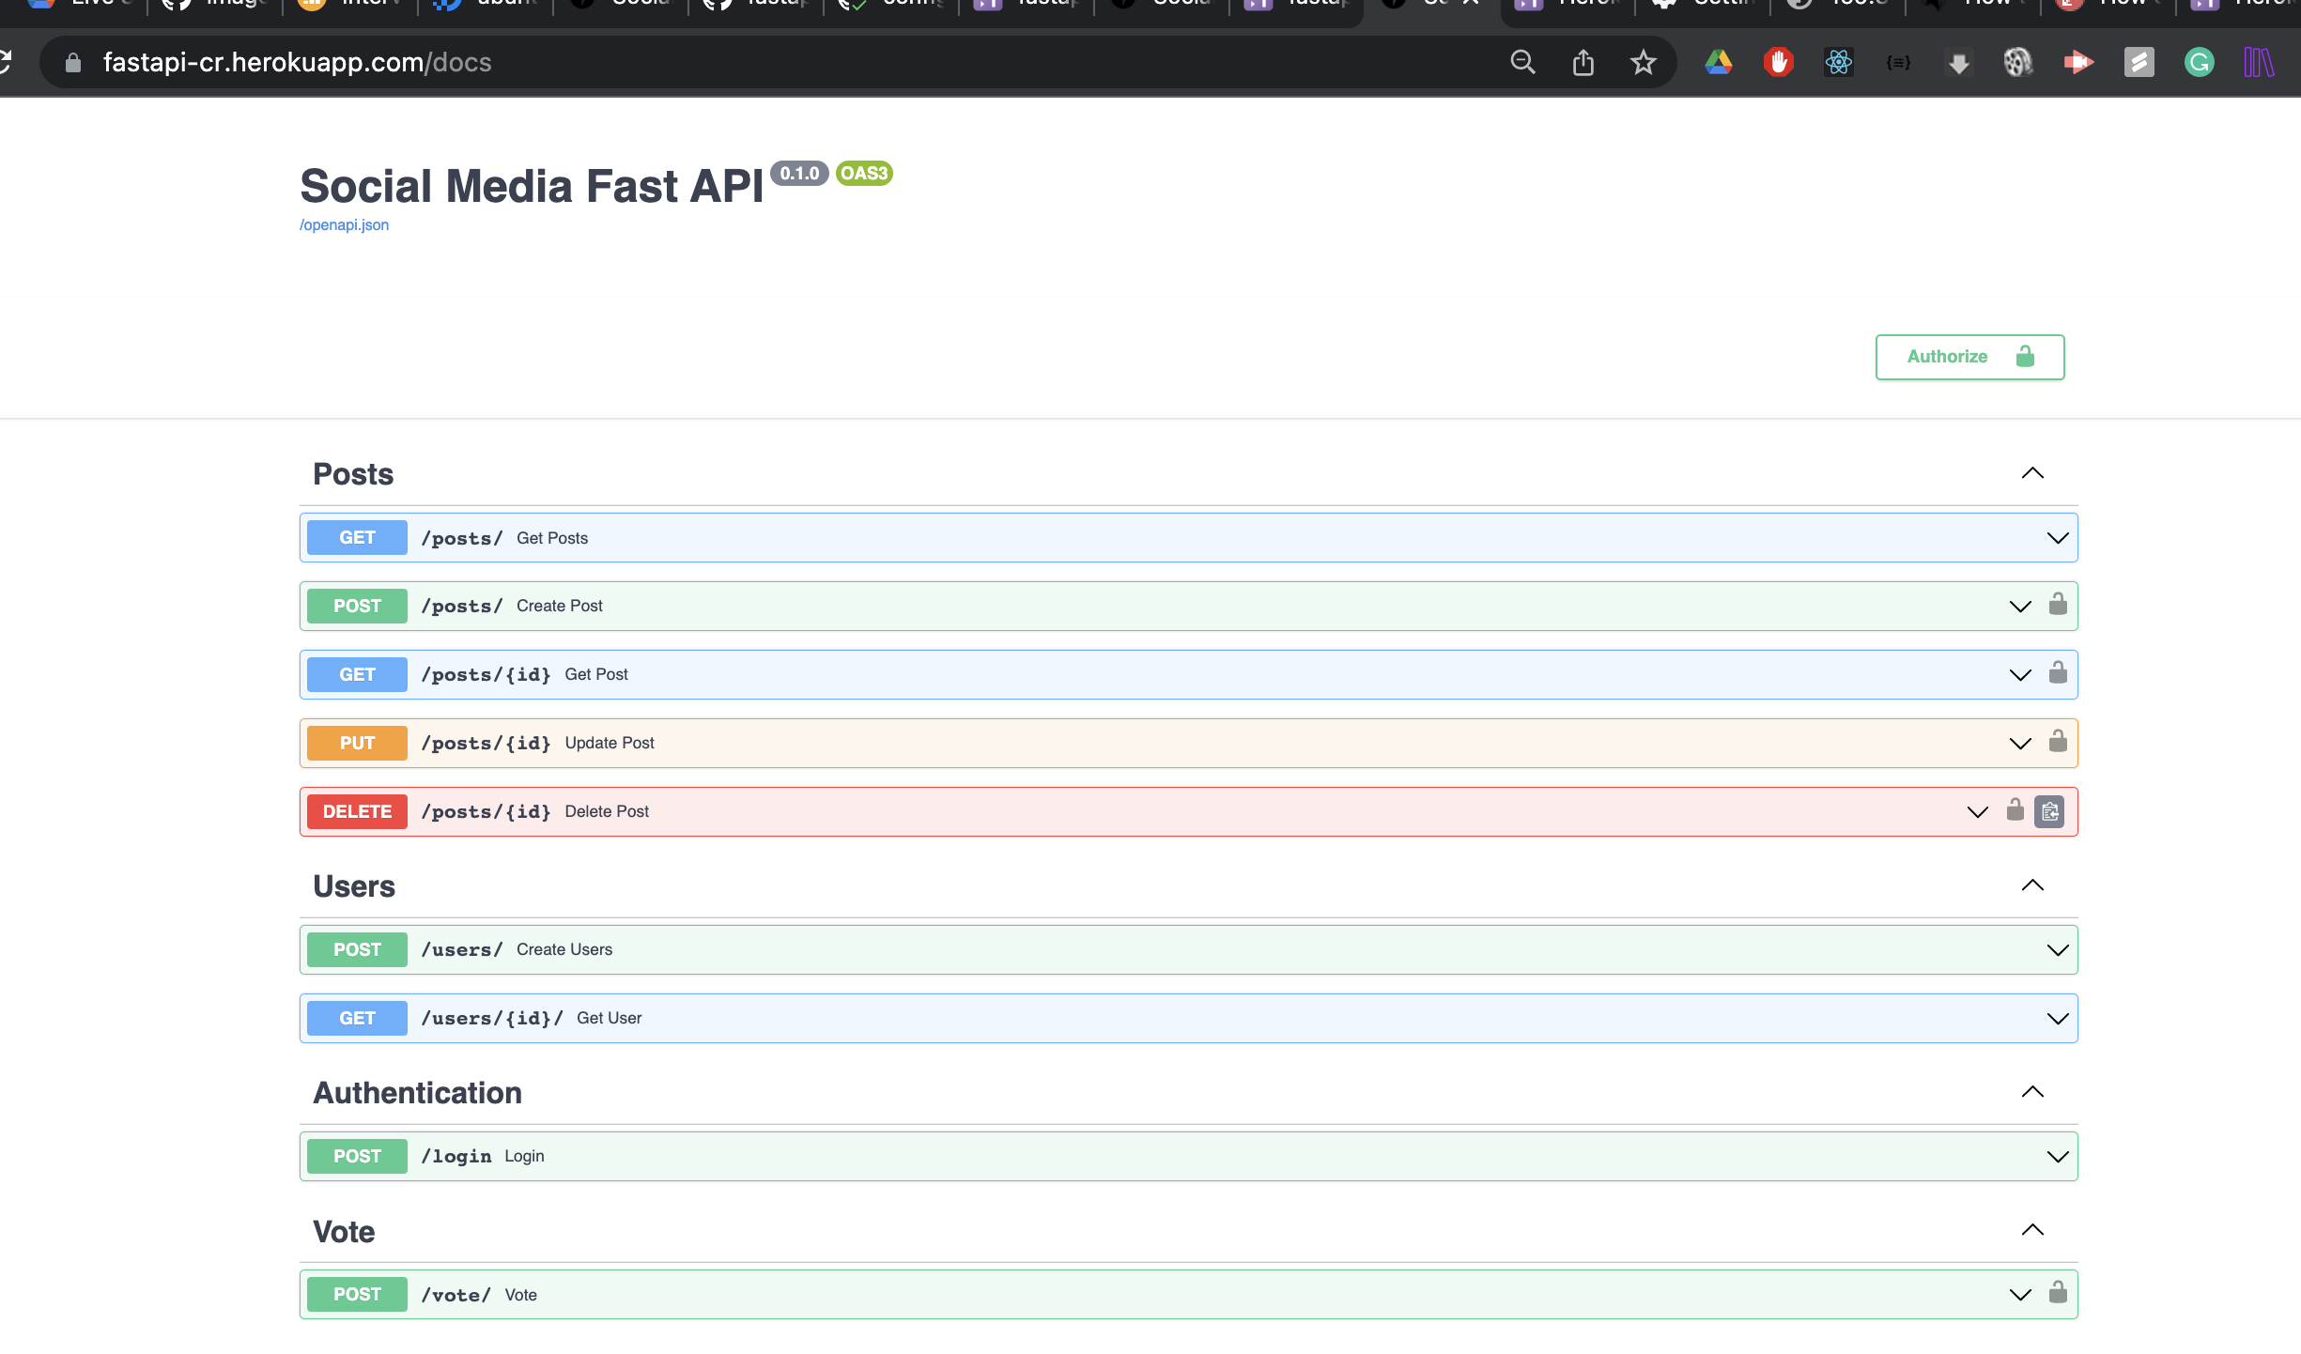Expand the POST /login endpoint

click(1187, 1156)
